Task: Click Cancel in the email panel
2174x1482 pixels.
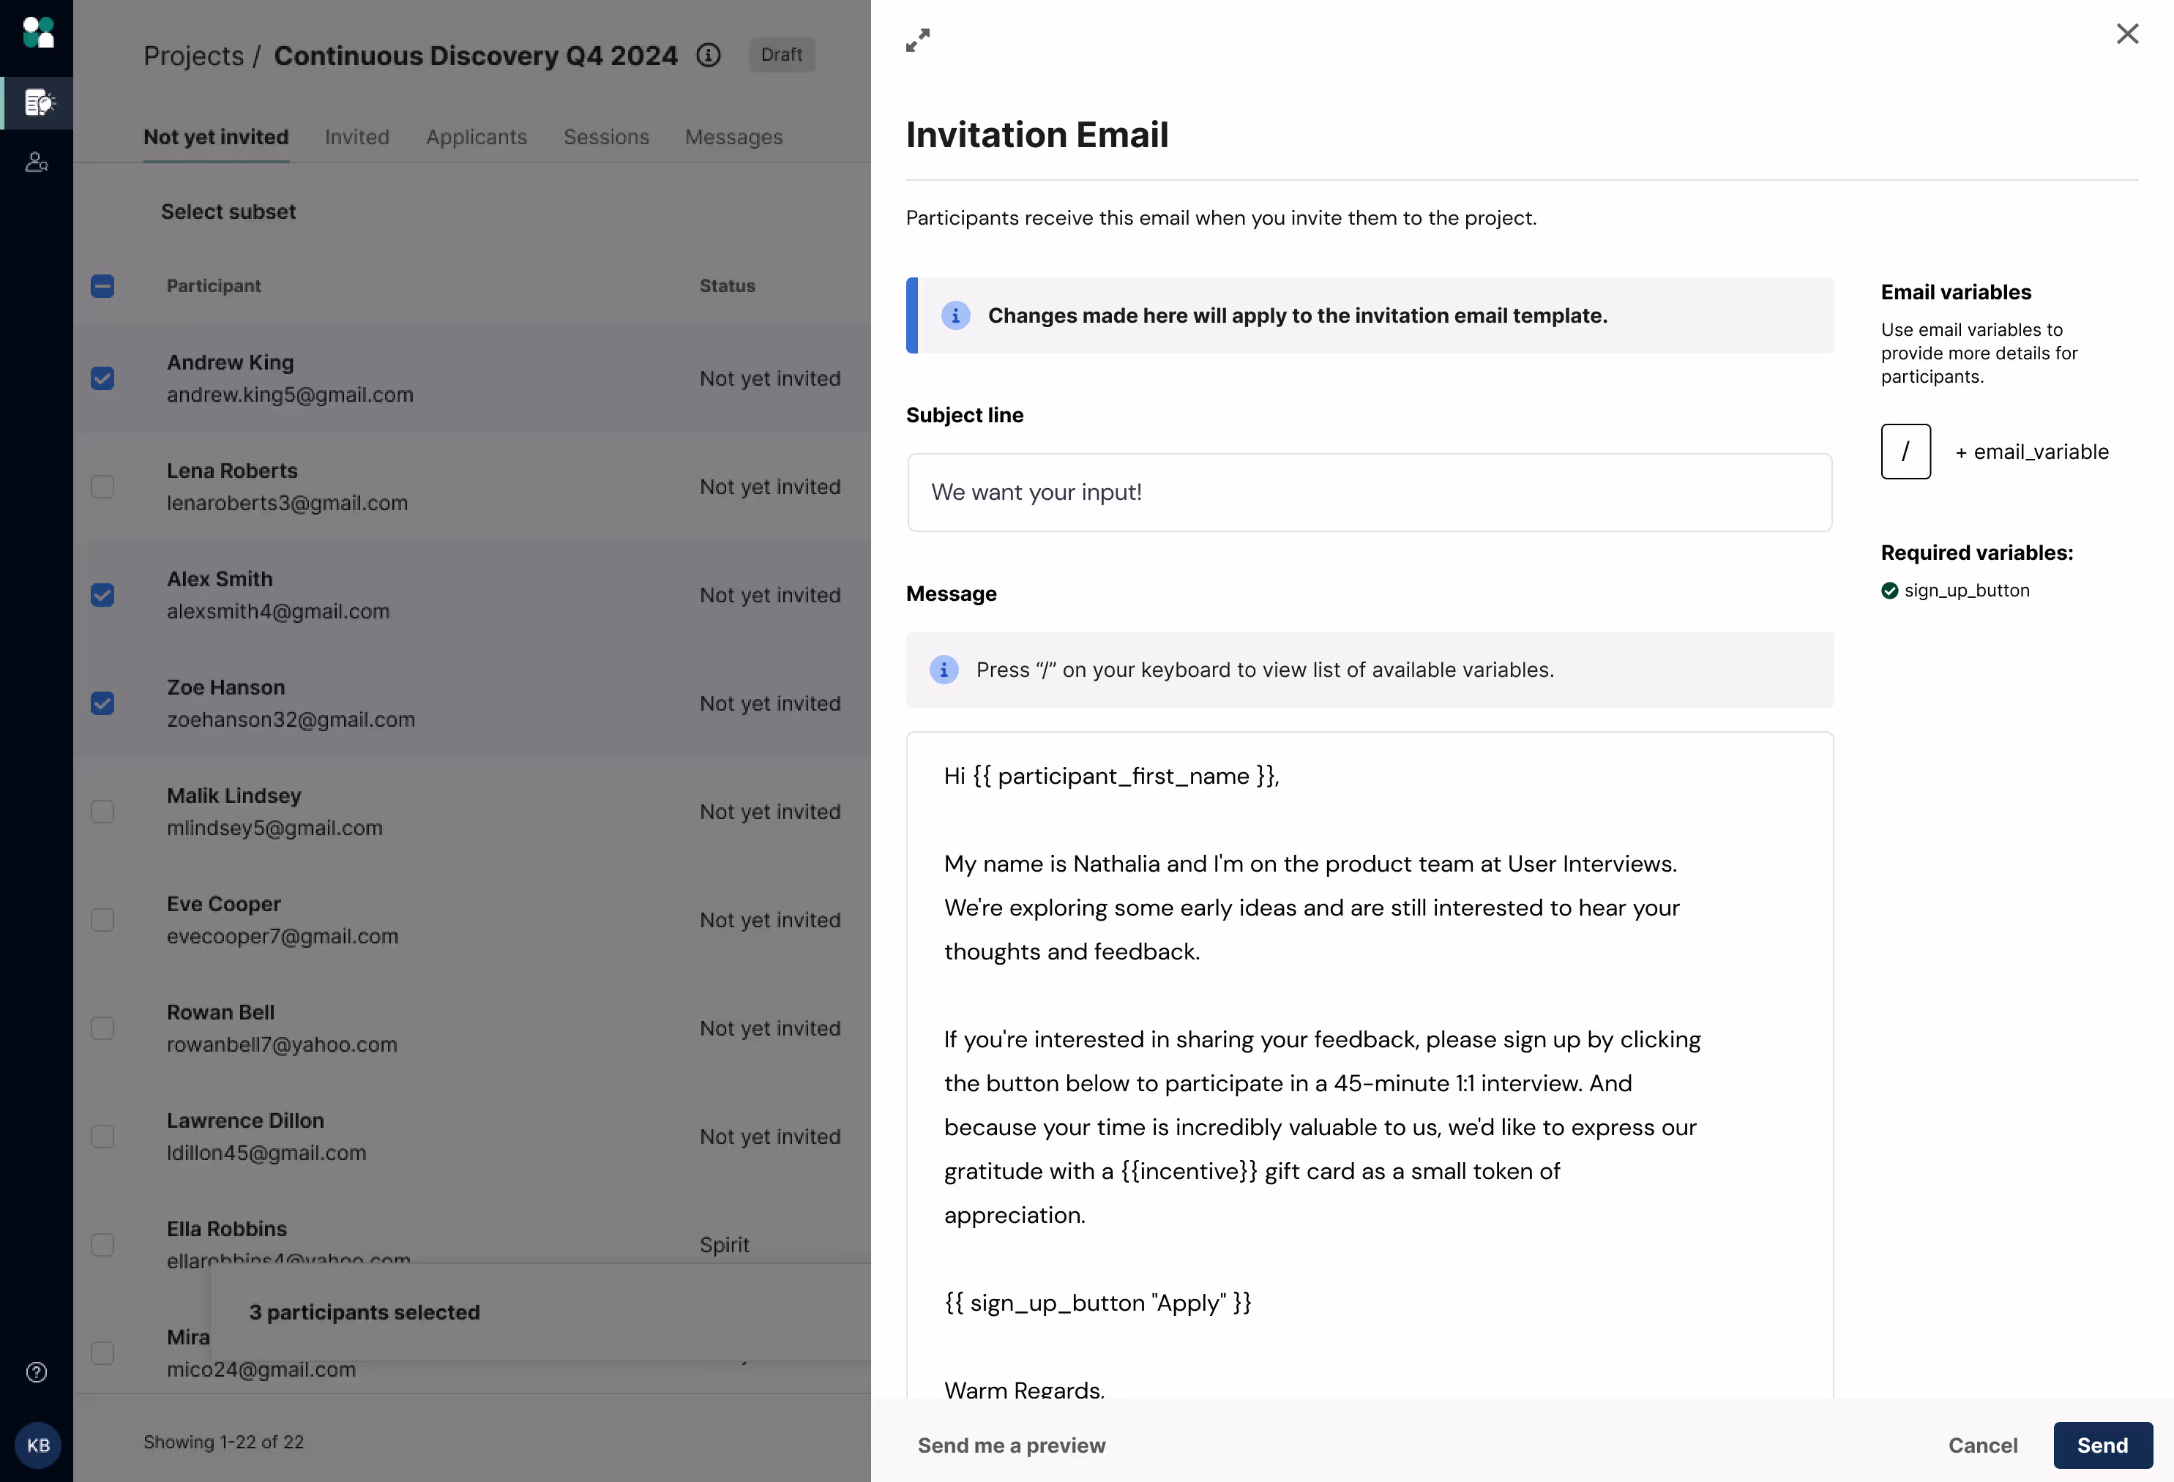Action: 1982,1445
